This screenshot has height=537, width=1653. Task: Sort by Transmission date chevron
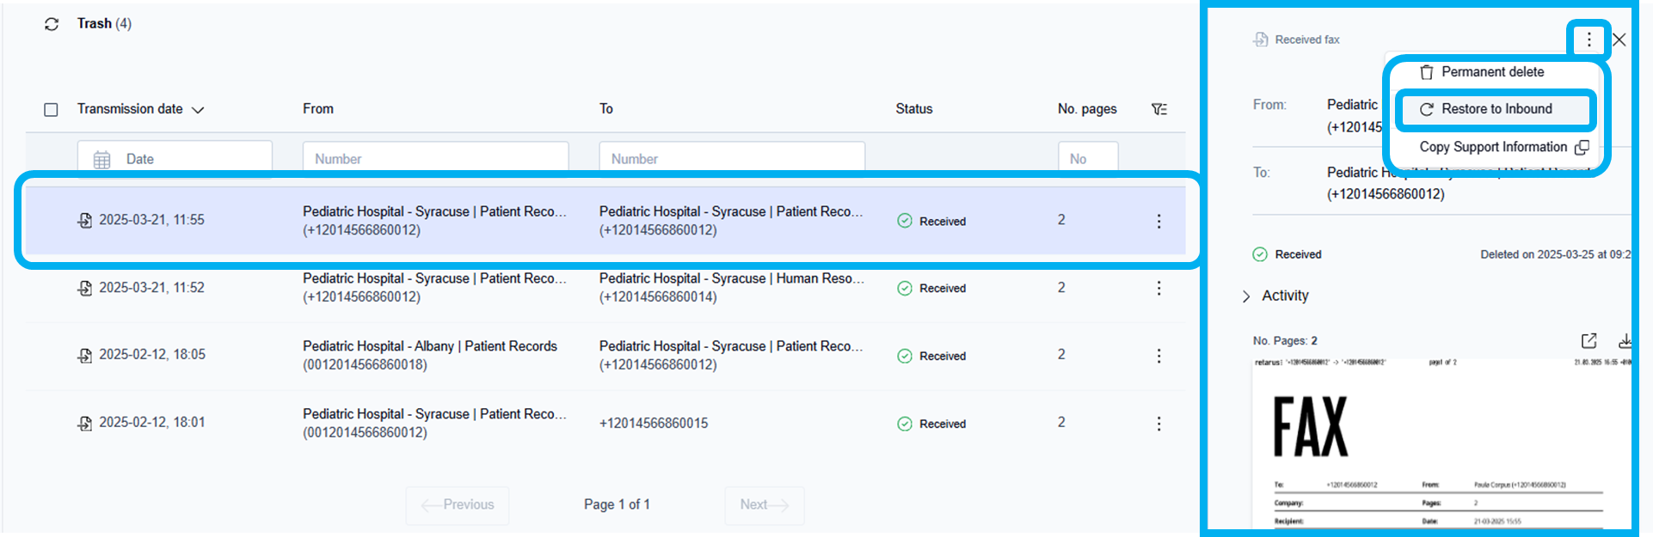[198, 110]
